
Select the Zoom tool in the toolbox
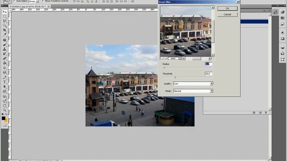click(4, 110)
